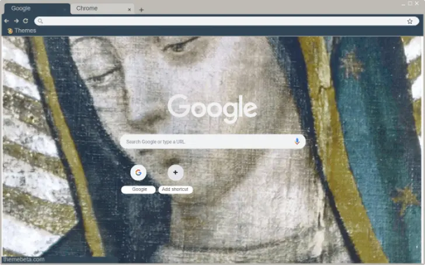
Task: Bookmark this page with the star icon
Action: pyautogui.click(x=410, y=21)
